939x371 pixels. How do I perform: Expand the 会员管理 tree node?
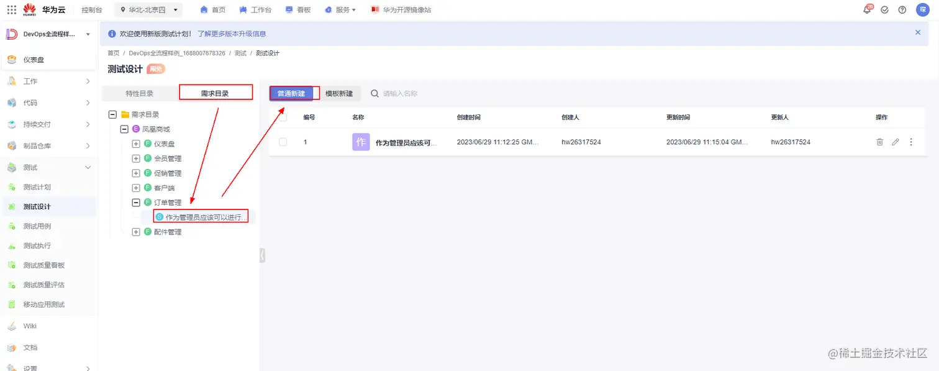[136, 158]
